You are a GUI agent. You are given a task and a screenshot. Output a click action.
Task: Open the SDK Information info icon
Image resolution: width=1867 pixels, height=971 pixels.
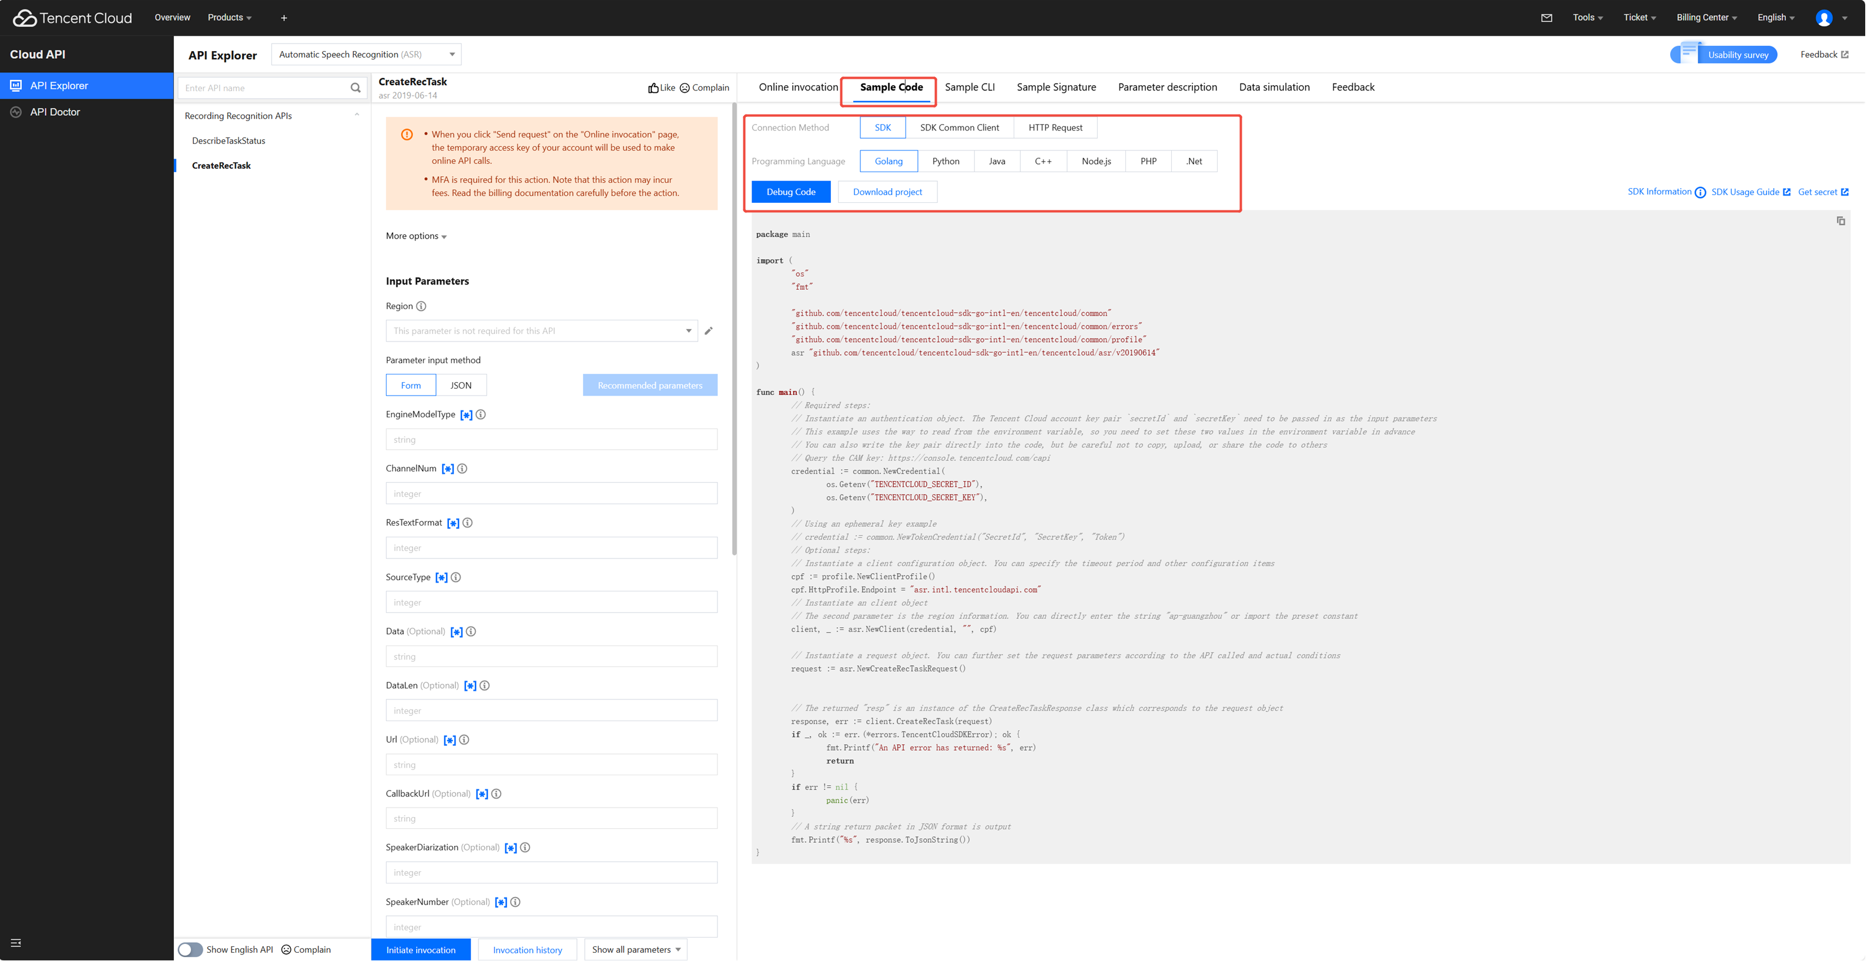[1700, 192]
